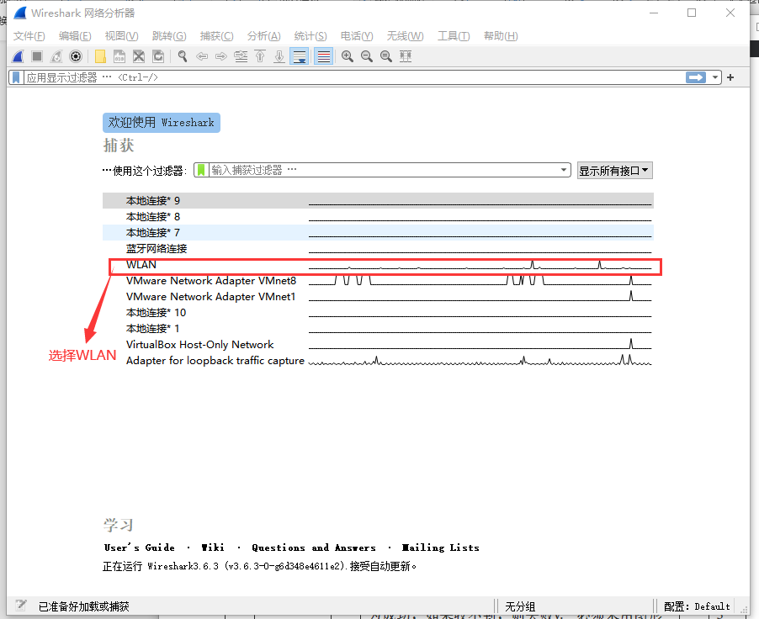This screenshot has height=619, width=759.
Task: Select VirtualBox Host-Only Network interface
Action: [378, 345]
